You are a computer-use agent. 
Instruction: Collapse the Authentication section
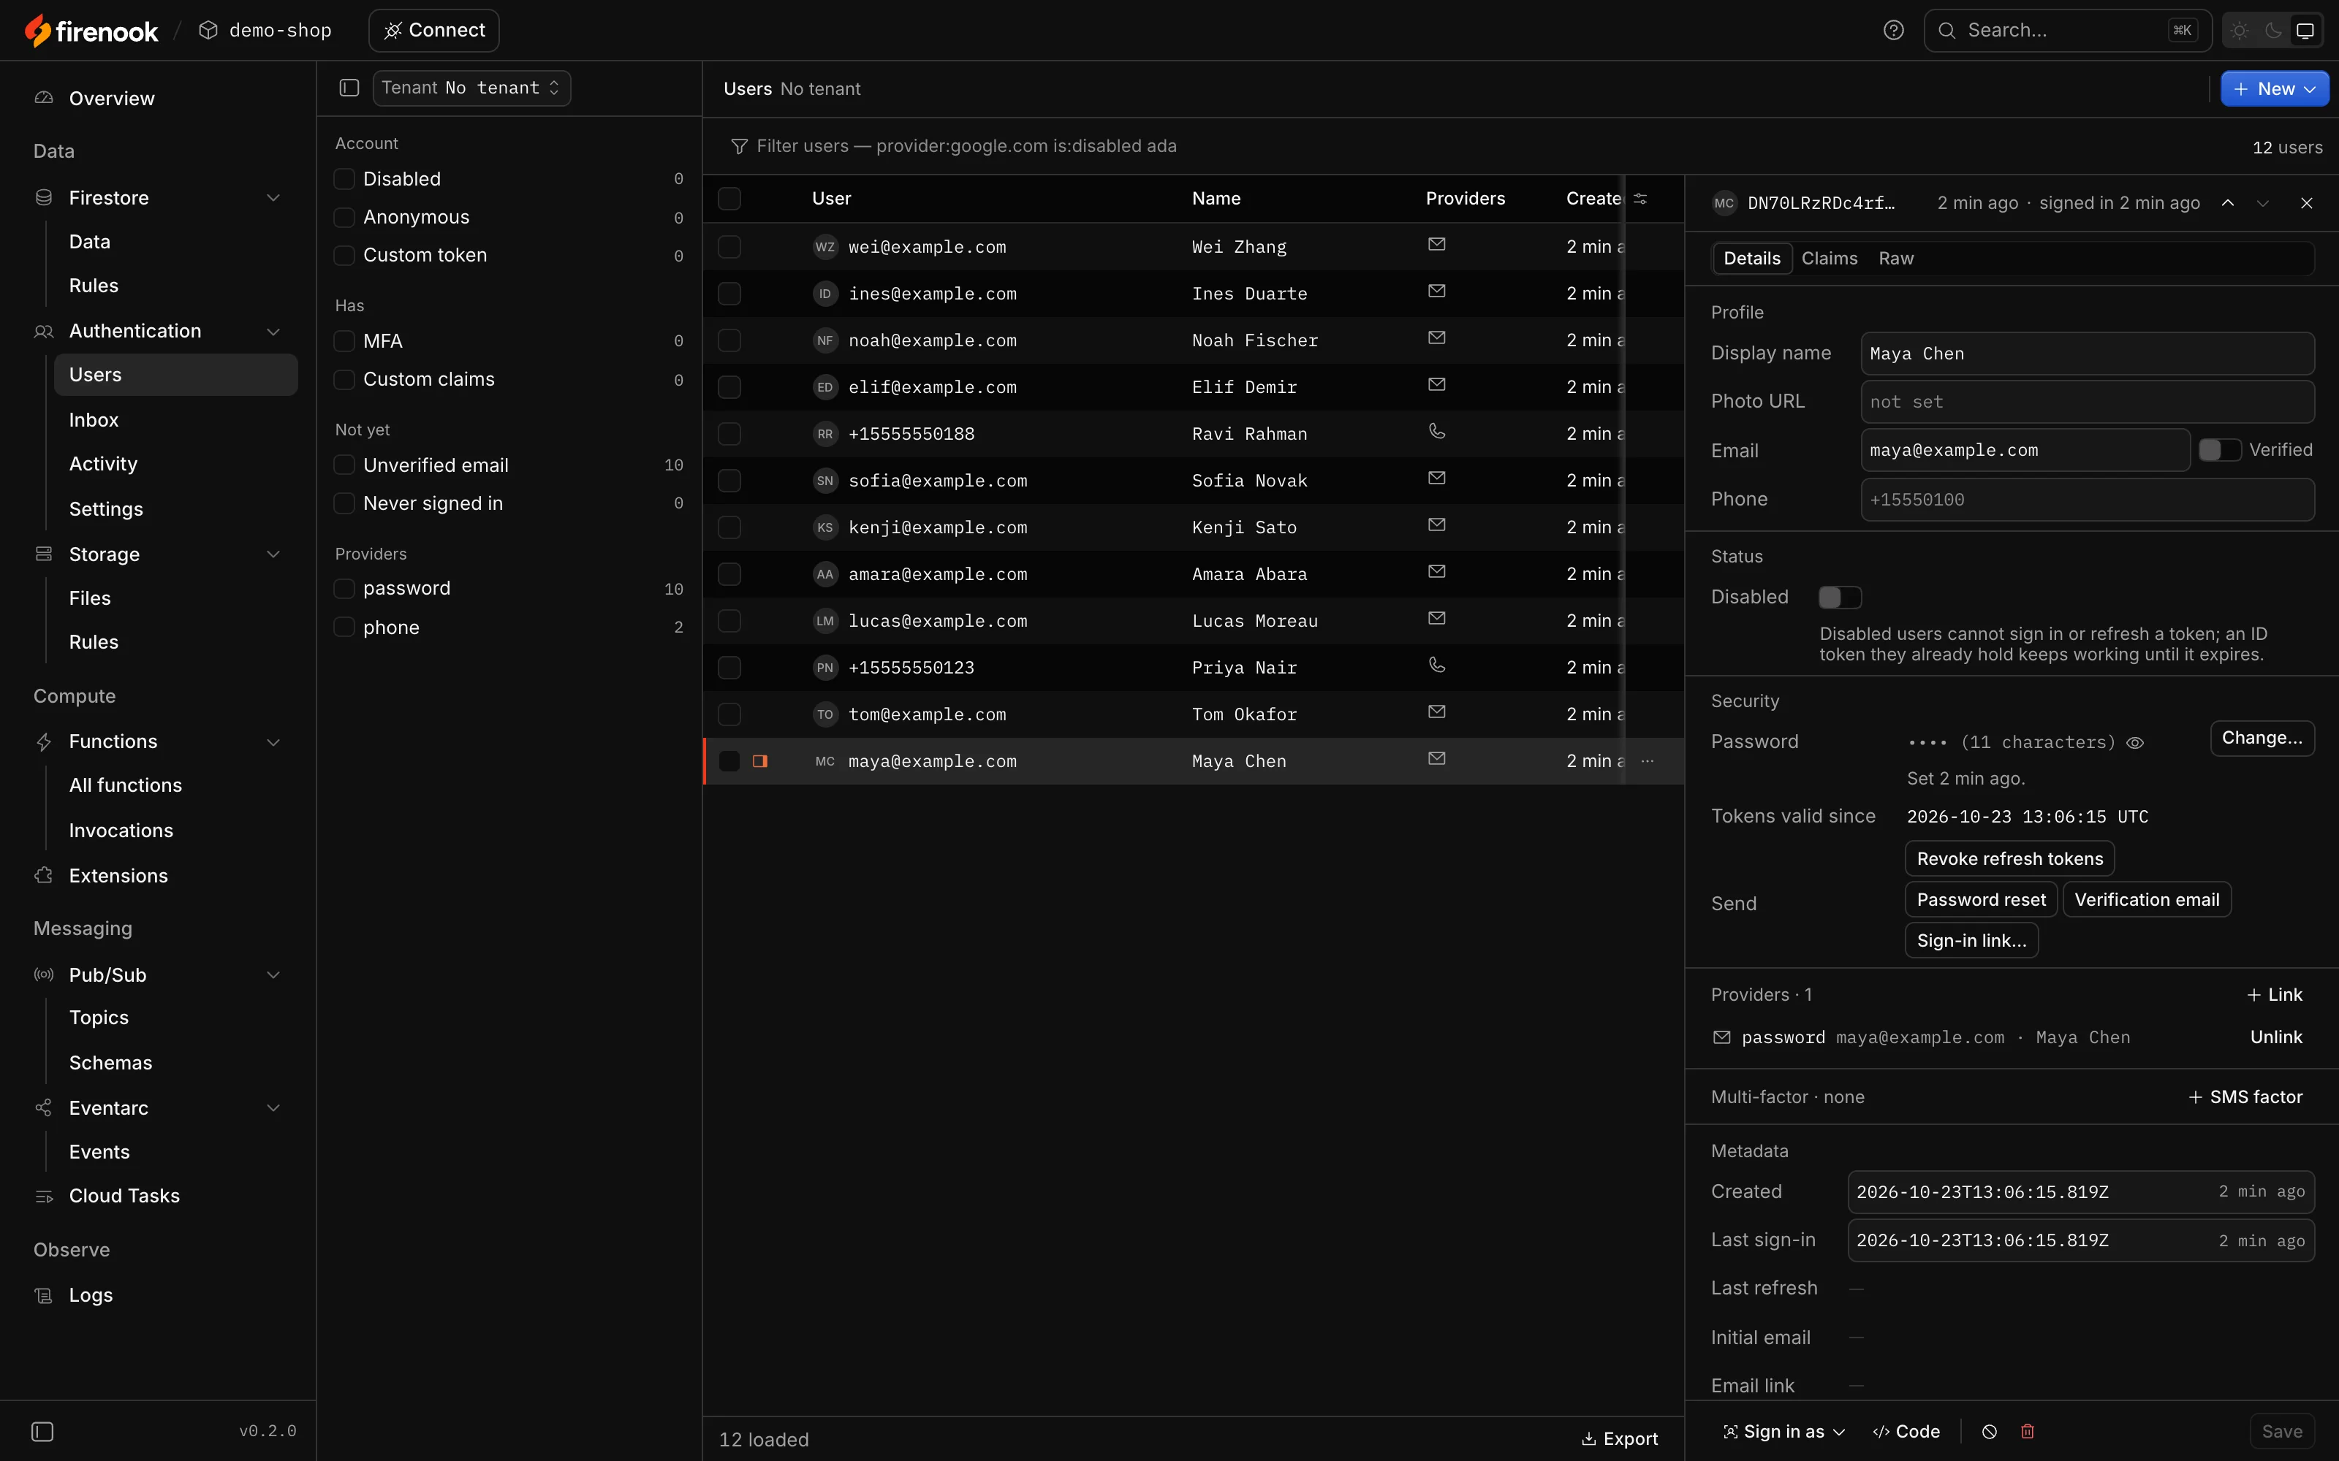(273, 332)
